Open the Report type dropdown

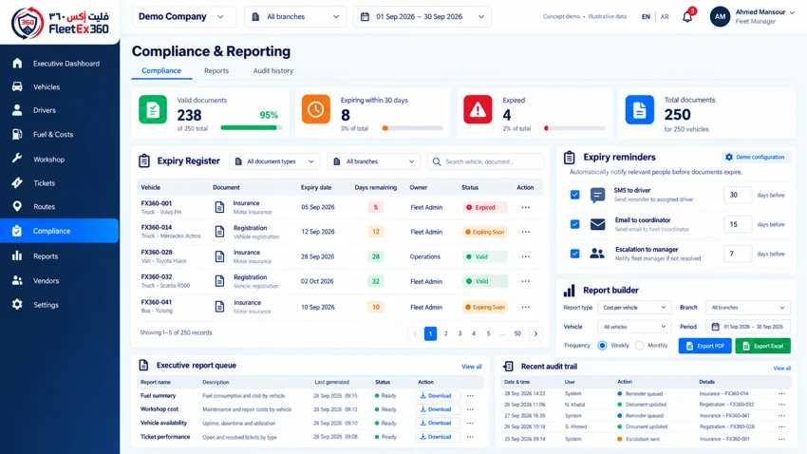tap(634, 308)
